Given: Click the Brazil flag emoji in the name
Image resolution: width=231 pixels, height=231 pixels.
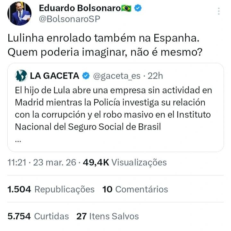Looking at the screenshot, I should pos(126,9).
